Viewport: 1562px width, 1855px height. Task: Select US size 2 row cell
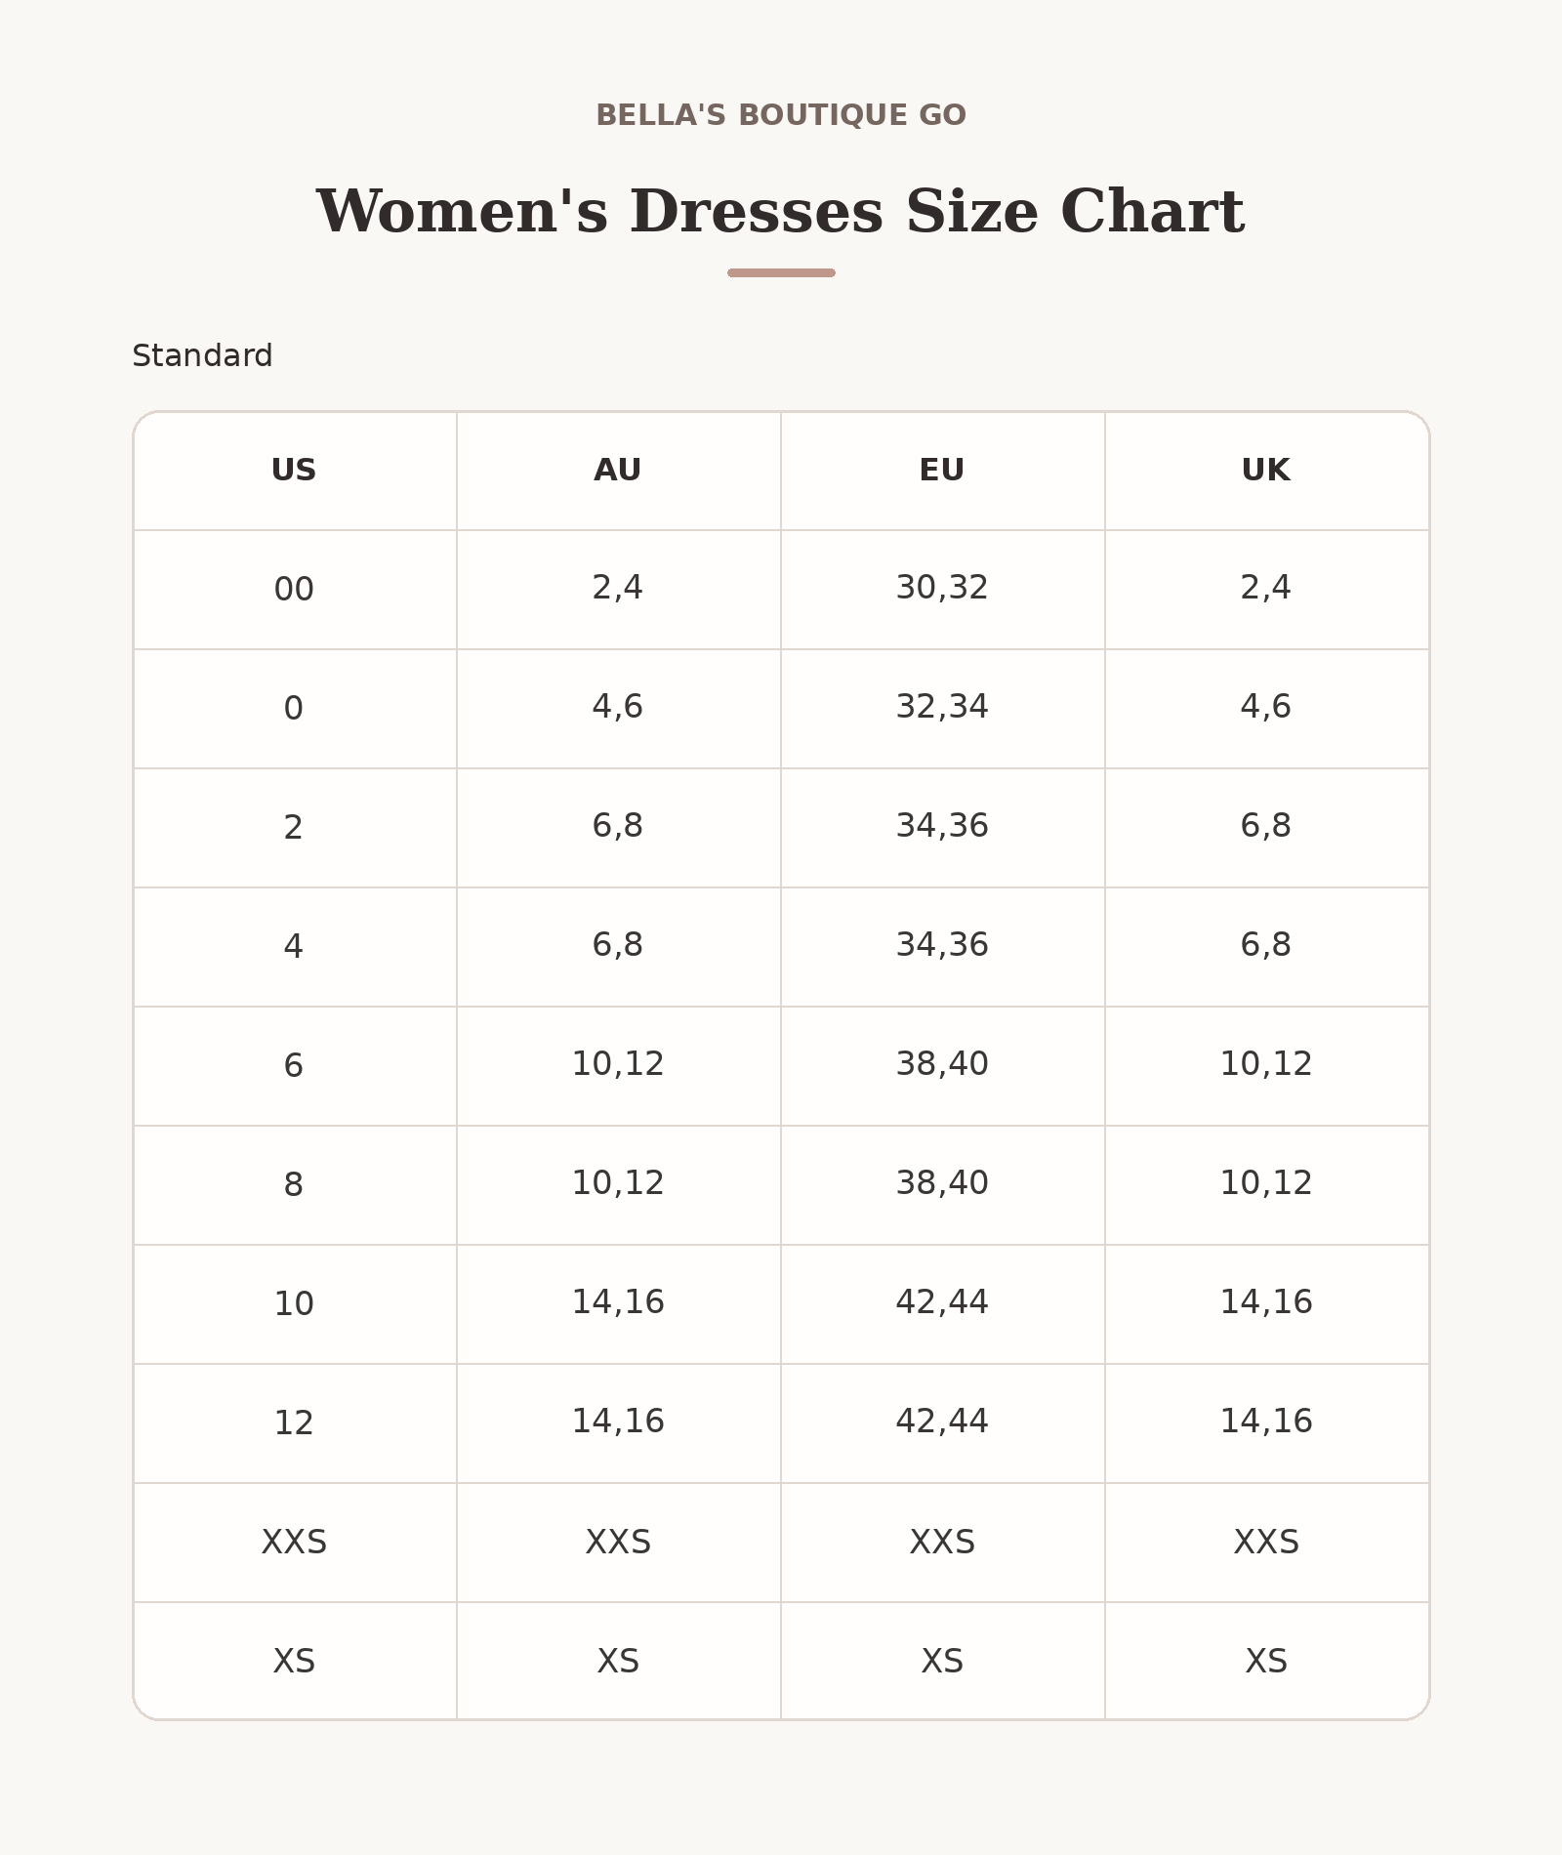tap(294, 828)
